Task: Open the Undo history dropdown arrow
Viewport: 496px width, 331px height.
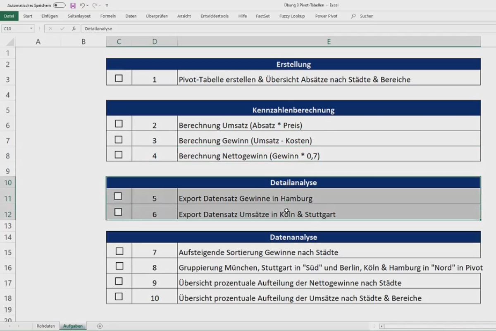Action: click(x=88, y=6)
